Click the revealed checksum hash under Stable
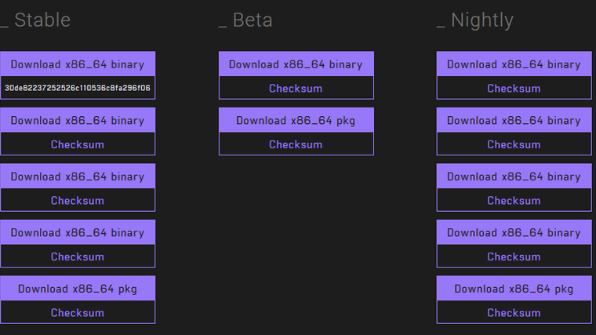Viewport: 596px width, 335px height. (x=78, y=88)
